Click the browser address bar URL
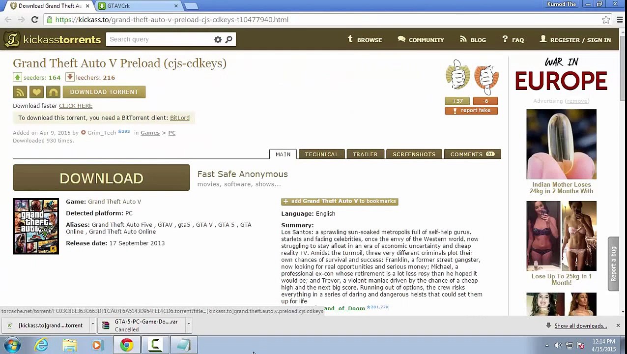Image resolution: width=627 pixels, height=354 pixels. click(172, 20)
